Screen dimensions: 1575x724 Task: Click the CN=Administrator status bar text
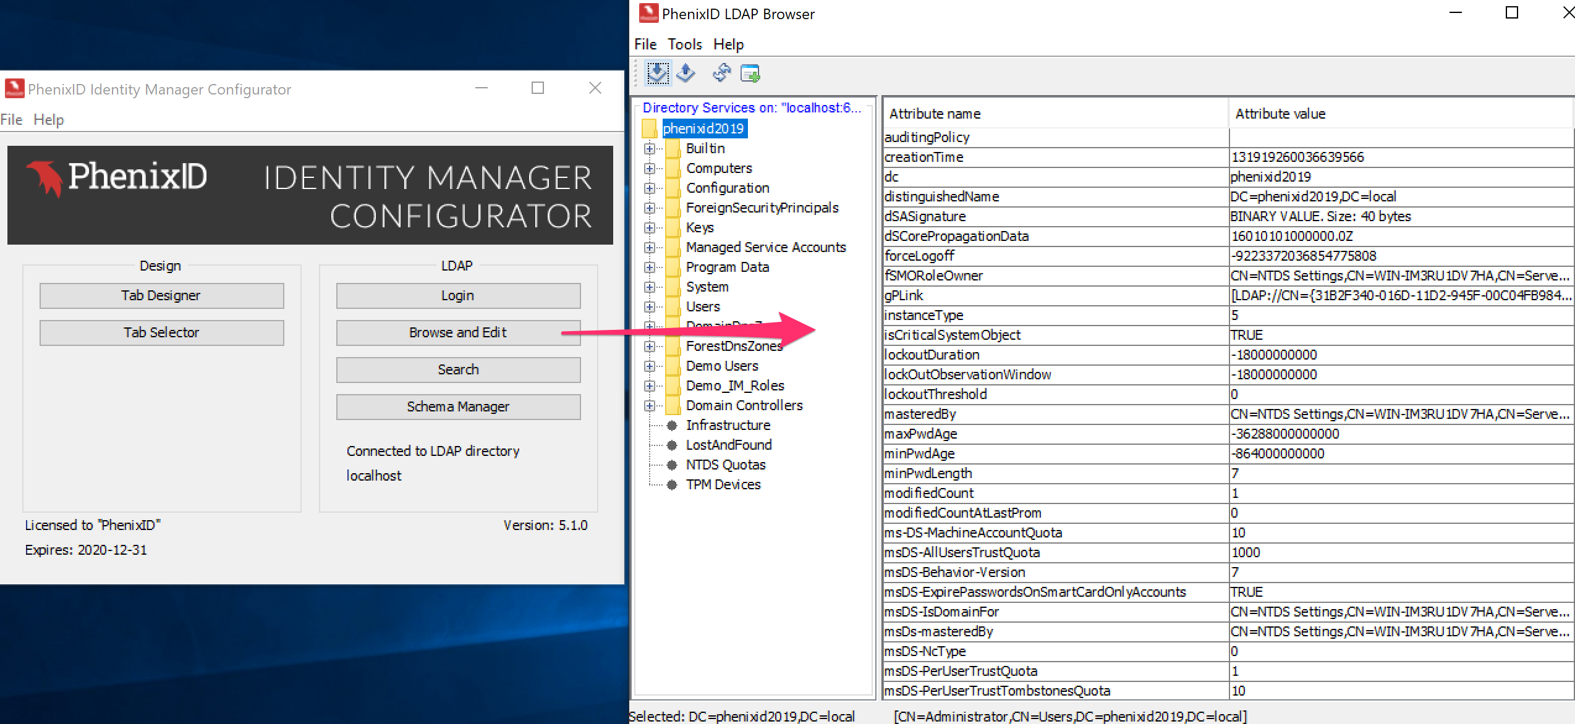pyautogui.click(x=1071, y=716)
